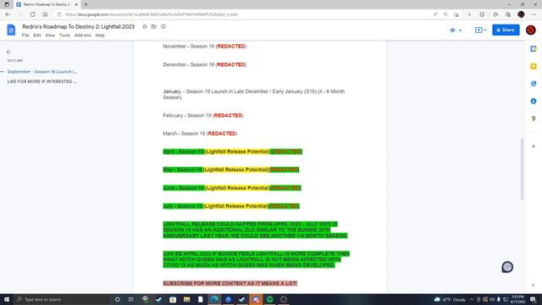Screen dimensions: 542x305
Task: Open browser profile avatar
Action: pos(521,14)
